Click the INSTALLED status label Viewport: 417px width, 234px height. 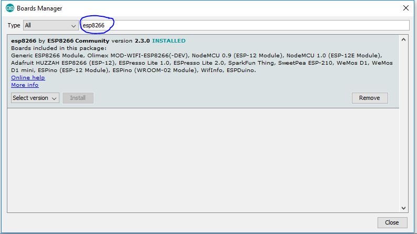(x=168, y=40)
